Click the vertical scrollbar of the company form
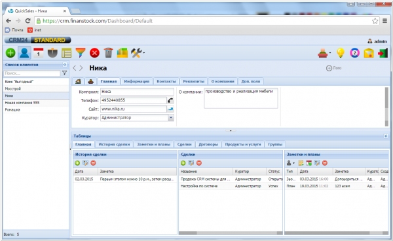Viewport: 393px width, 241px height. 386,107
